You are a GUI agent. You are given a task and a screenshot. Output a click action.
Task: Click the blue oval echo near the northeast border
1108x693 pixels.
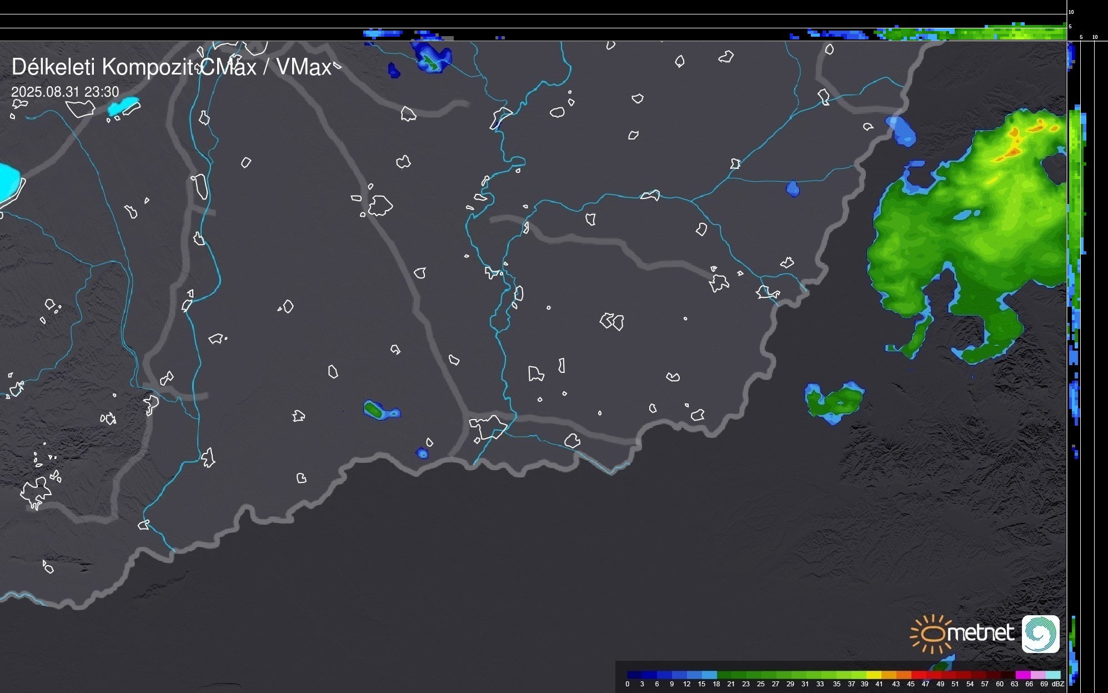tap(900, 131)
